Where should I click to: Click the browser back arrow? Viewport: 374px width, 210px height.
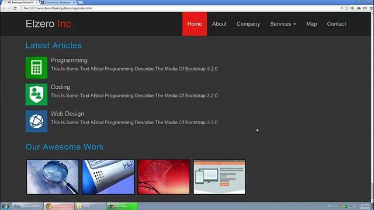click(x=4, y=8)
